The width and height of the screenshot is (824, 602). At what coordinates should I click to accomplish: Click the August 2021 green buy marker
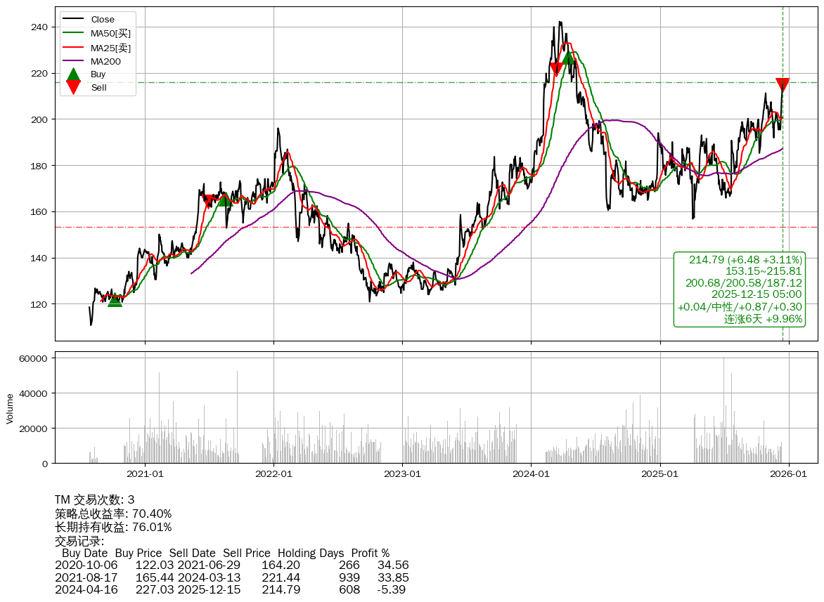pos(224,199)
